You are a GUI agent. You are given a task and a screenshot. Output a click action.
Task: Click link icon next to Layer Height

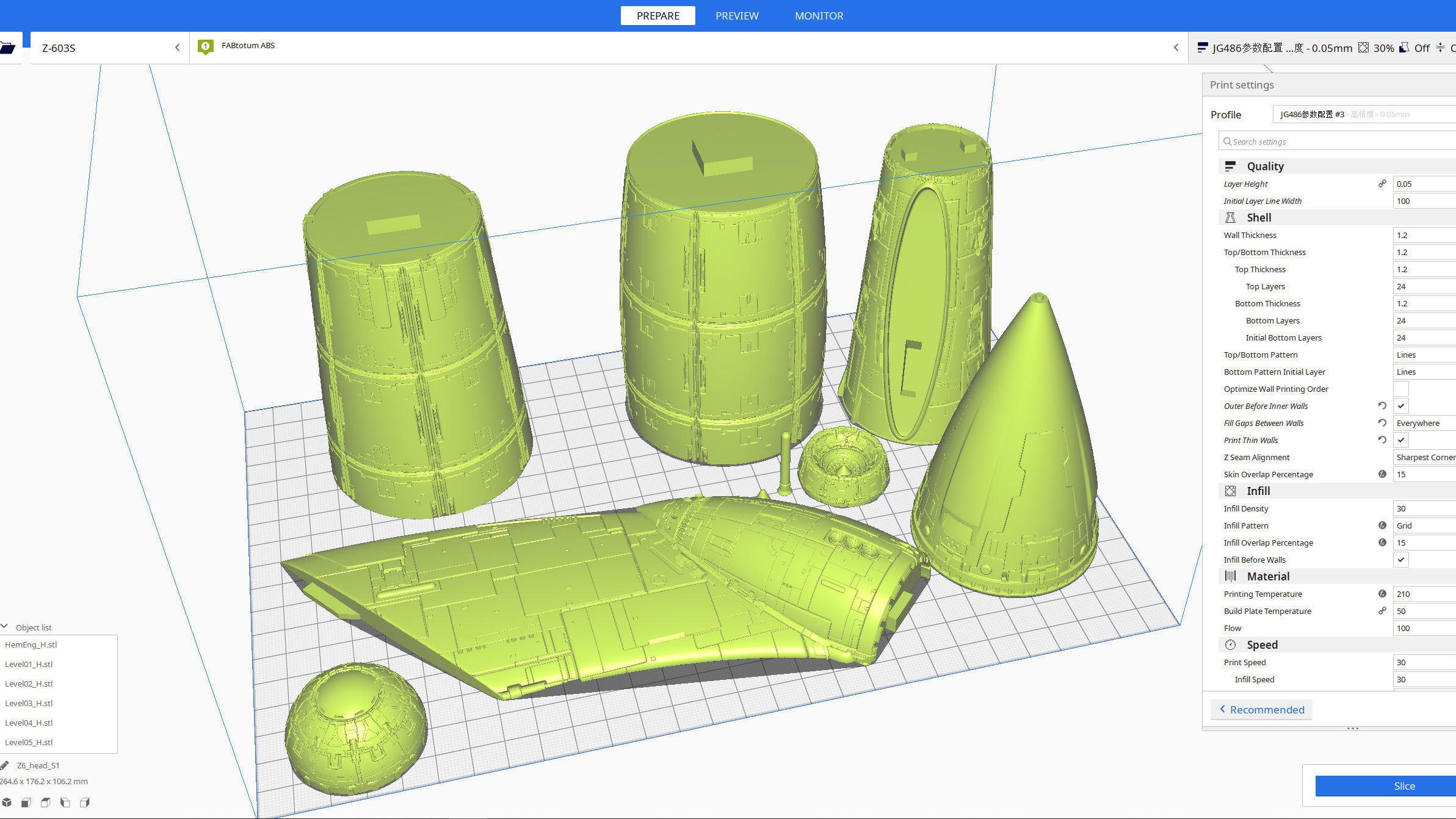[x=1382, y=184]
